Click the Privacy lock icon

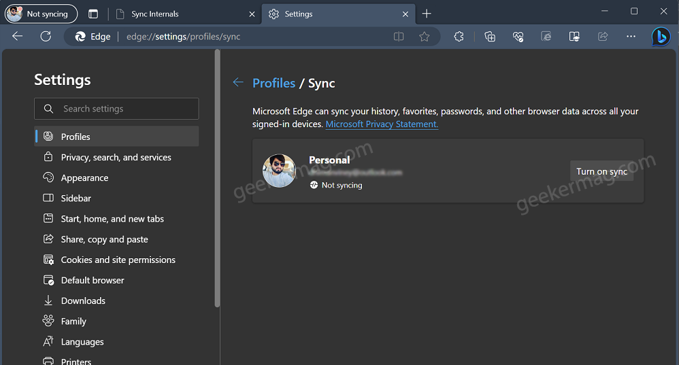point(48,156)
